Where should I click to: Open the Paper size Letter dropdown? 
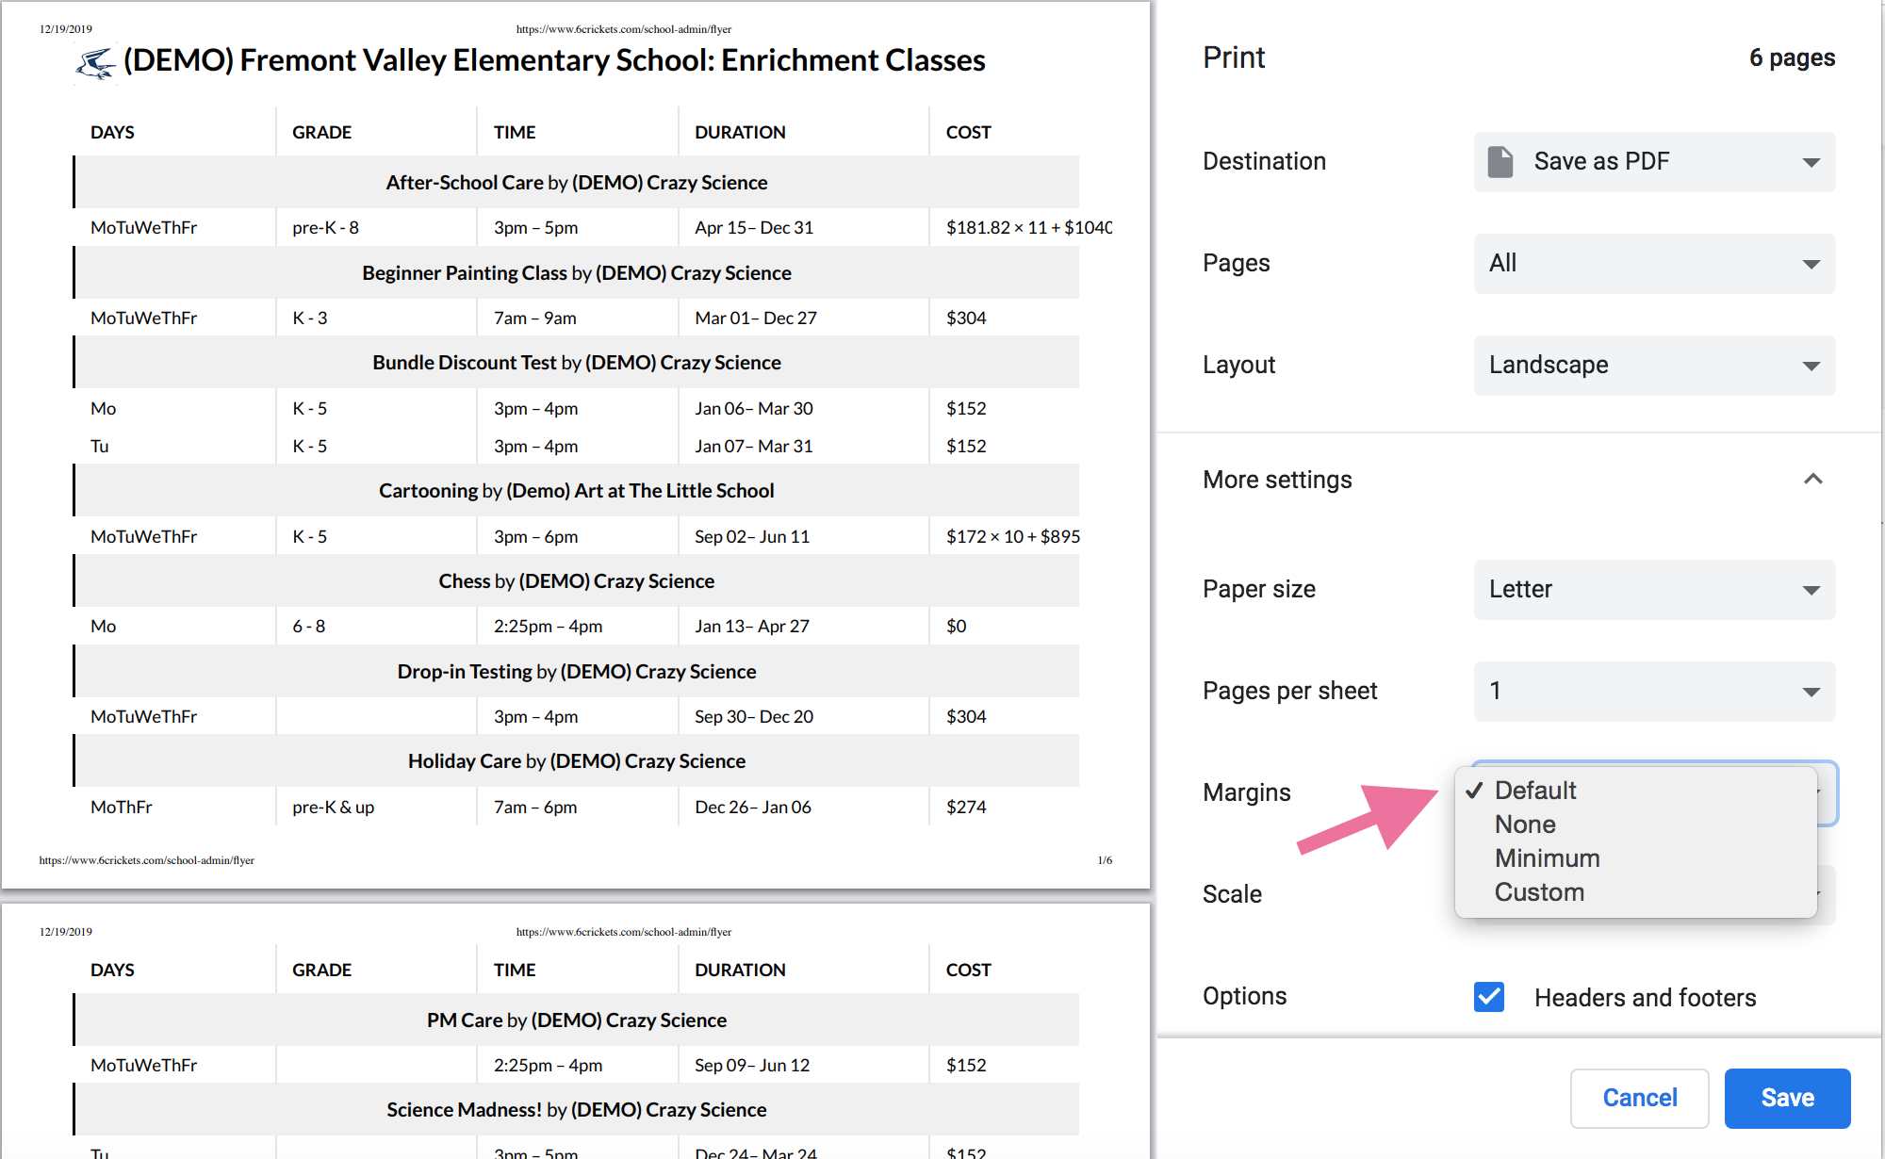pos(1654,590)
